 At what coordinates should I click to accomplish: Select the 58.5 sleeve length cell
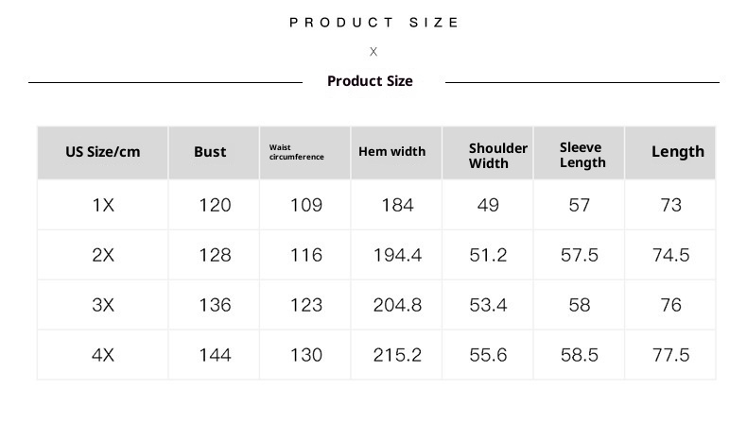coord(580,355)
